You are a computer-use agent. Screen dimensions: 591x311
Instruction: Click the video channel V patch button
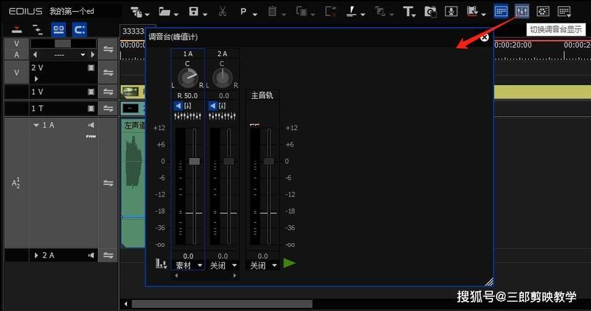pyautogui.click(x=17, y=44)
